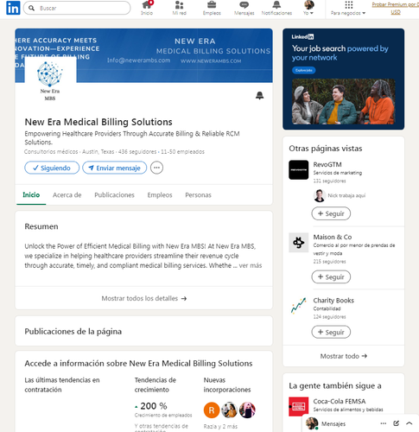
Task: Click Otras páginas vistas heading
Action: click(326, 149)
